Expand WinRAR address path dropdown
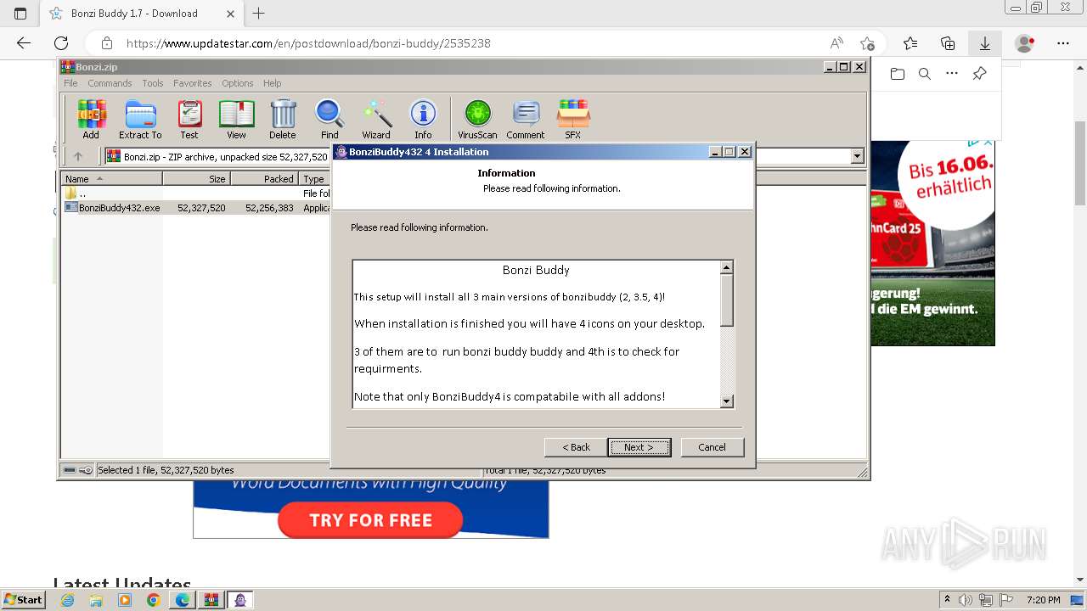Screen dimensions: 1087x611 tap(857, 156)
